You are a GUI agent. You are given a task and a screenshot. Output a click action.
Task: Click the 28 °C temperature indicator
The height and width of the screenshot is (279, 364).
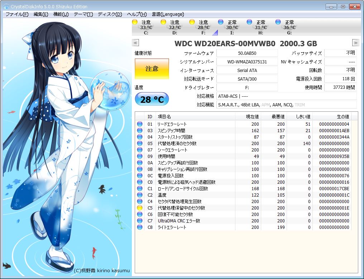(152, 99)
